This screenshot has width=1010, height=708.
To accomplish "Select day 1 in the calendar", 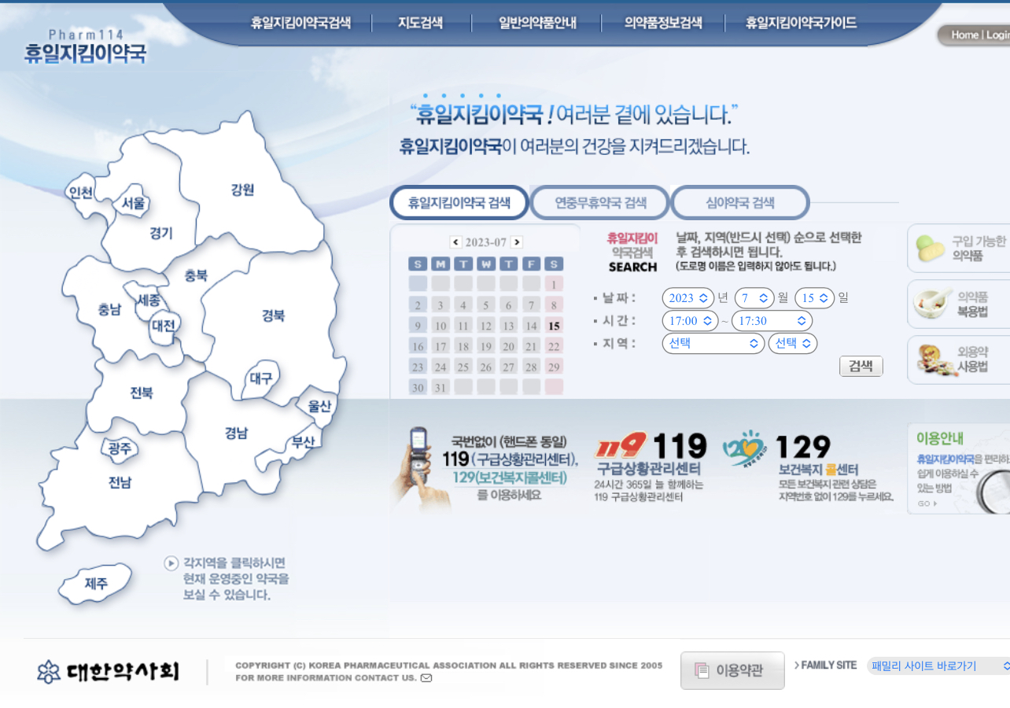I will point(554,285).
